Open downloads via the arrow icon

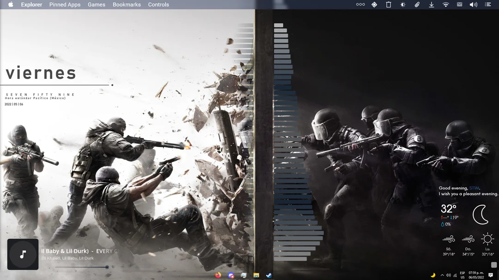pos(431,5)
